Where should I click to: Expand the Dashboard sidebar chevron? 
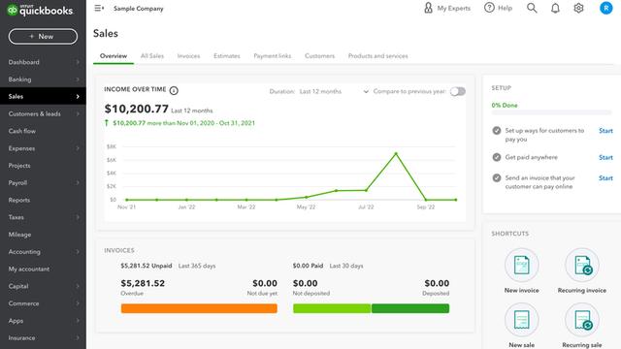pyautogui.click(x=78, y=62)
